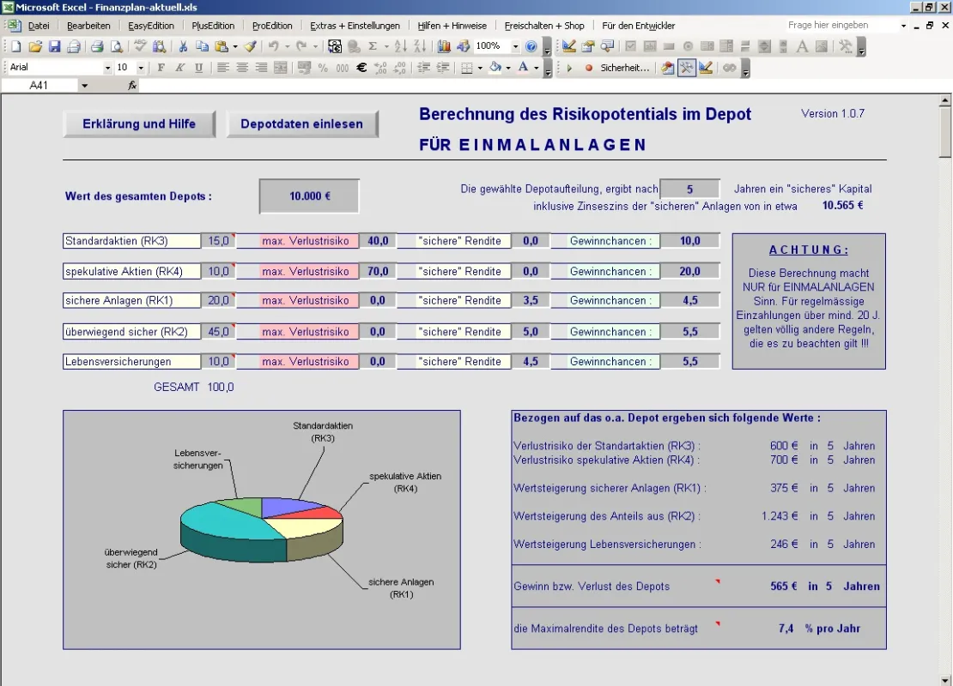This screenshot has width=953, height=686.
Task: Click the Erklärung und Hilfe button
Action: point(139,123)
